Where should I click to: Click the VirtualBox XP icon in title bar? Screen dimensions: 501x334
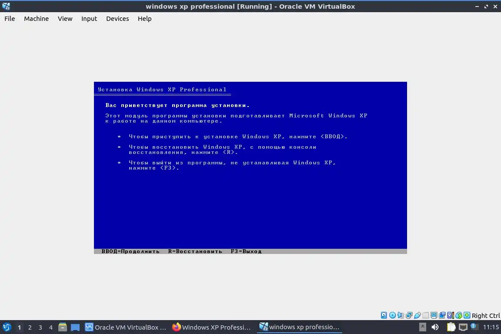pyautogui.click(x=6, y=6)
